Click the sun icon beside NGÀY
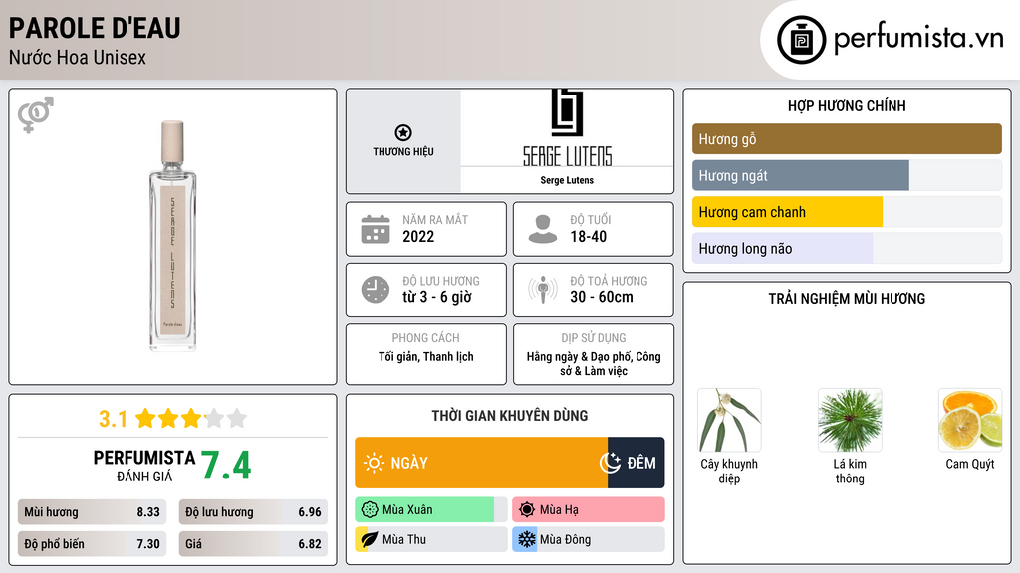1020x573 pixels. (x=374, y=463)
